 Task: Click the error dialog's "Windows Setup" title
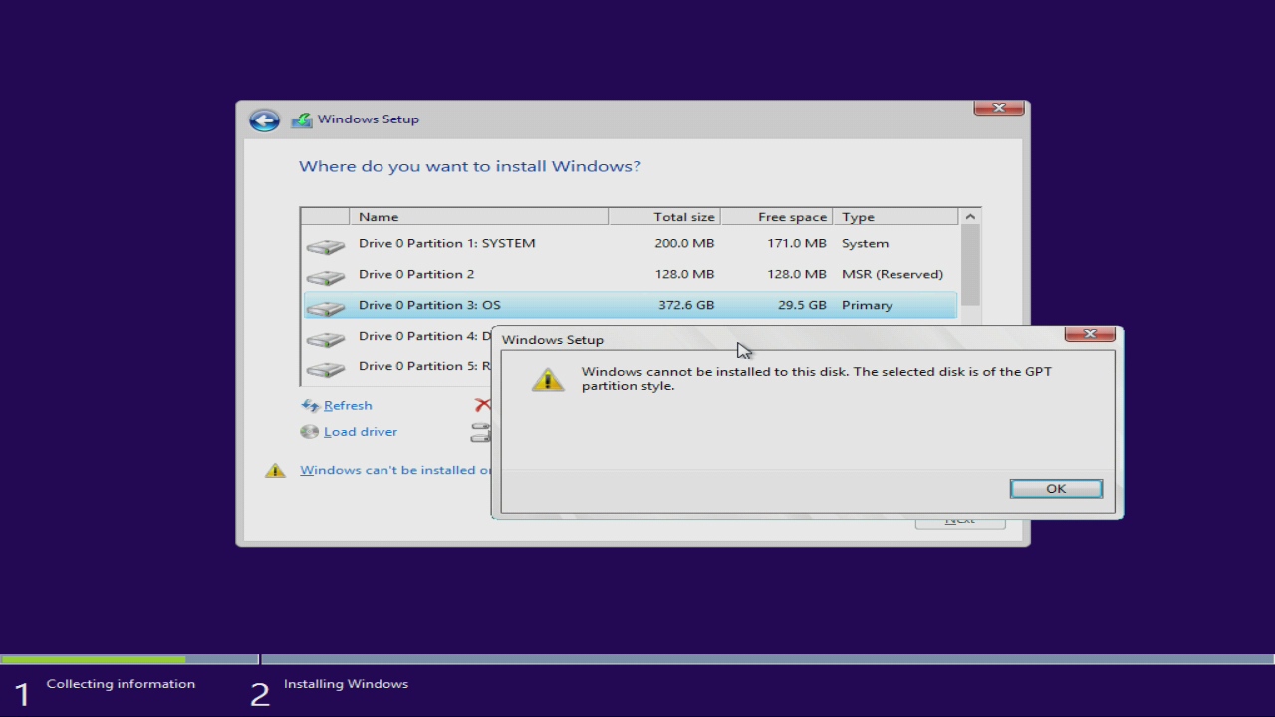click(553, 340)
